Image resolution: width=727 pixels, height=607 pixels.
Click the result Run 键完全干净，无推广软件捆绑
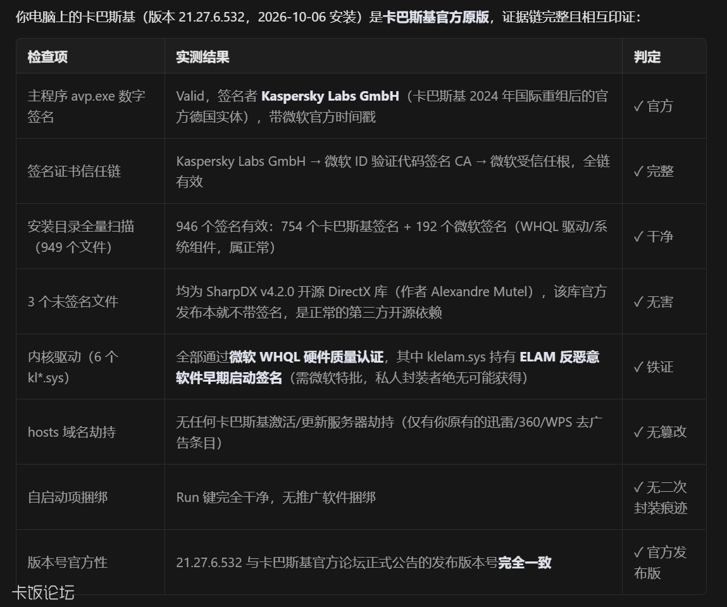(276, 497)
